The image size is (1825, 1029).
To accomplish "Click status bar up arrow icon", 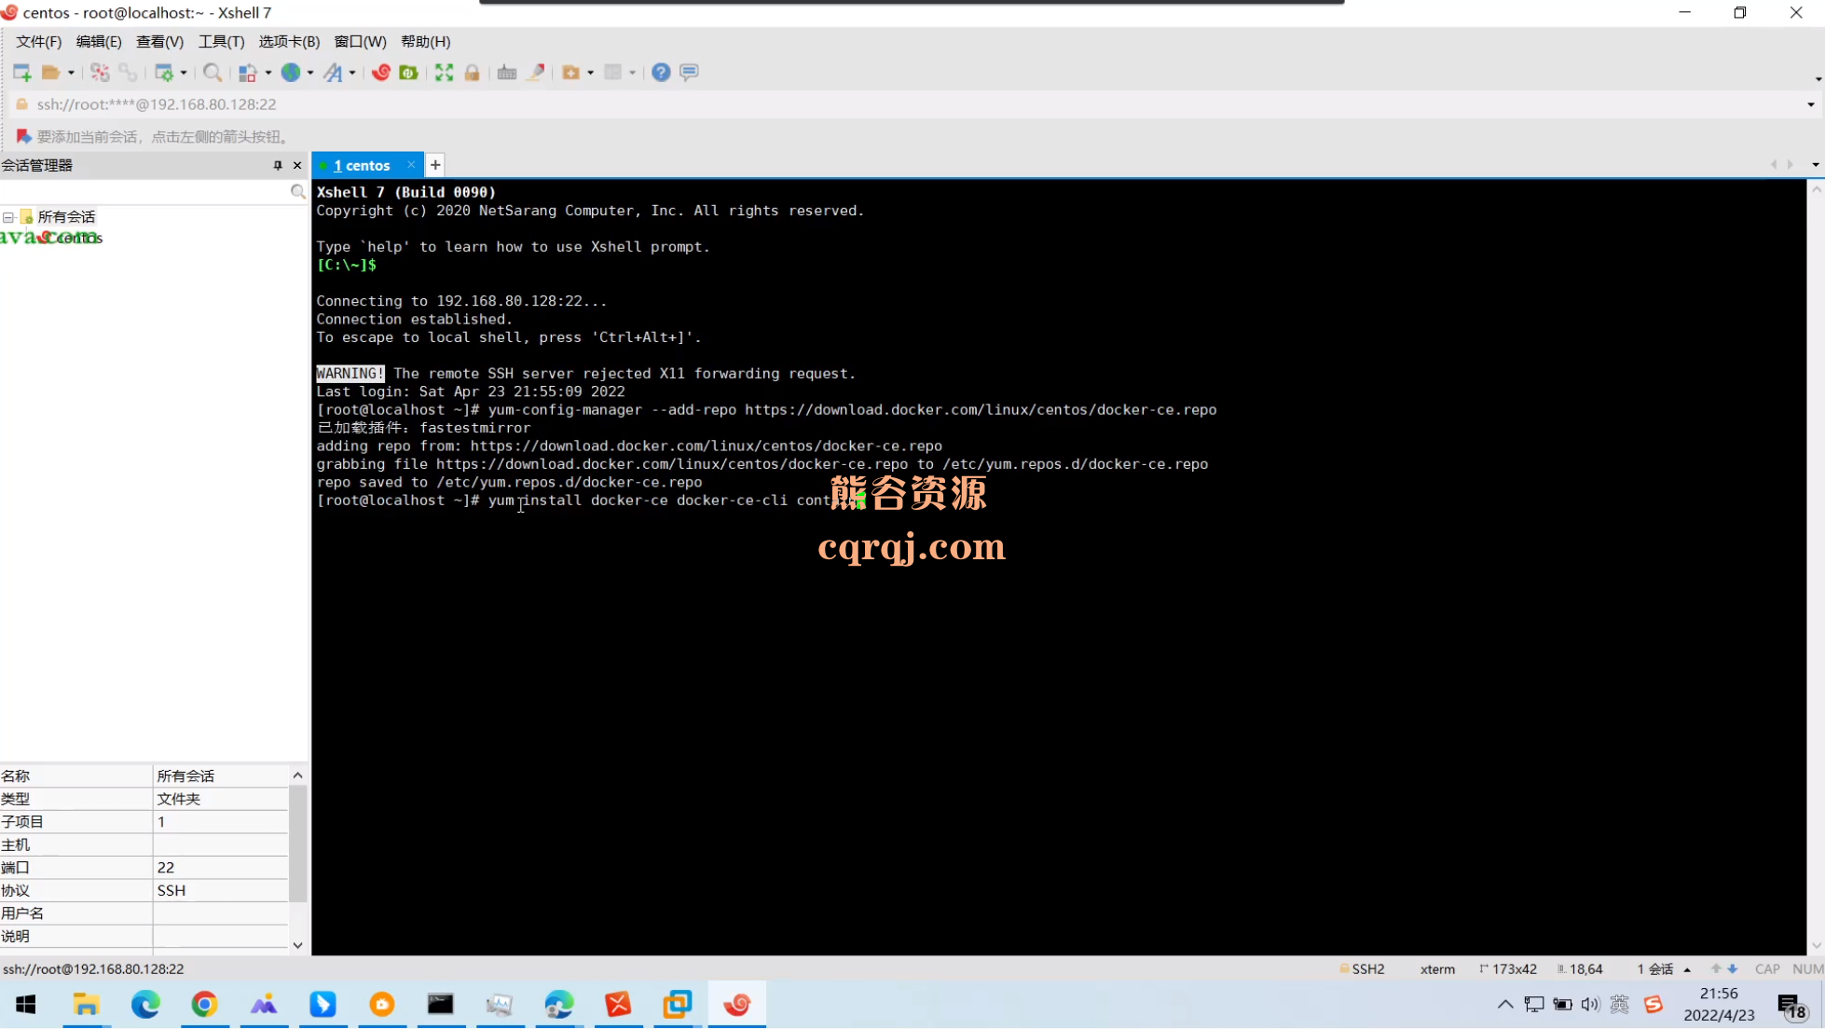I will pyautogui.click(x=1716, y=969).
